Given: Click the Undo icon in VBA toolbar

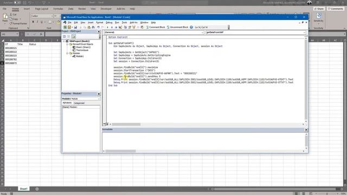Looking at the screenshot, I should coord(98,27).
